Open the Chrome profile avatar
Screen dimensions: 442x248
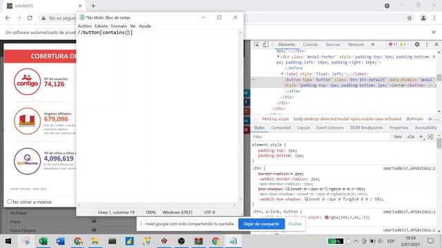click(x=423, y=18)
